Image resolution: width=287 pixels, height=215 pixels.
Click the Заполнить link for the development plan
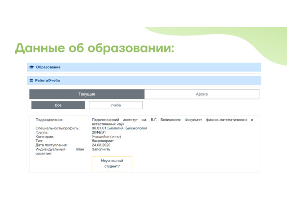[x=101, y=149]
